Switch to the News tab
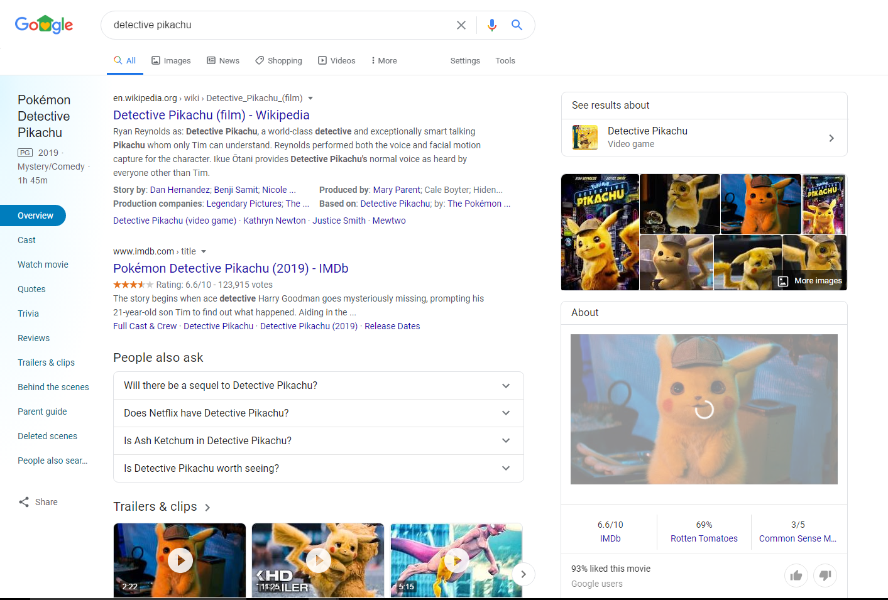 (x=223, y=61)
